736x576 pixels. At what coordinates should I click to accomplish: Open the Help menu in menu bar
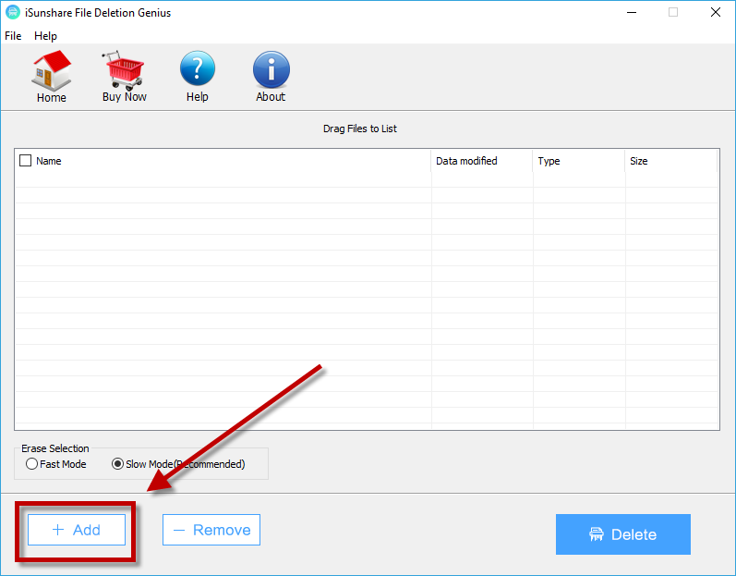(45, 36)
